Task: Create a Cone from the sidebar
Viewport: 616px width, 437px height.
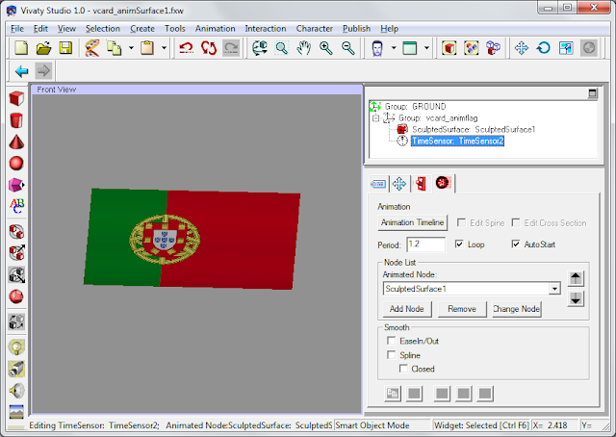Action: (16, 141)
